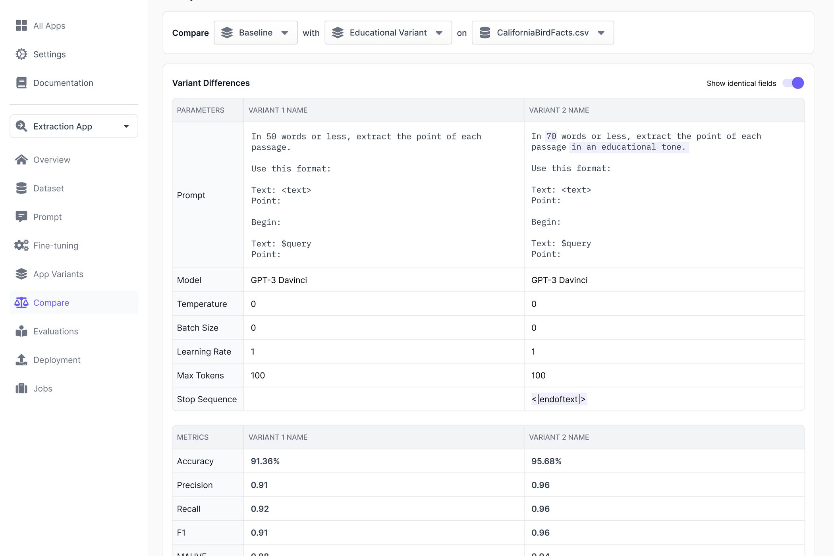Viewport: 834px width, 556px height.
Task: Click the Dataset database icon in sidebar
Action: tap(21, 188)
